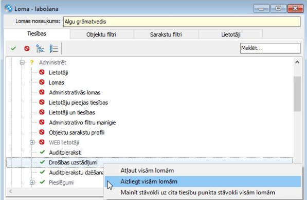Click the checkmark icon beside Auditpieraksti
Viewport: 307px width, 200px height.
(42, 152)
